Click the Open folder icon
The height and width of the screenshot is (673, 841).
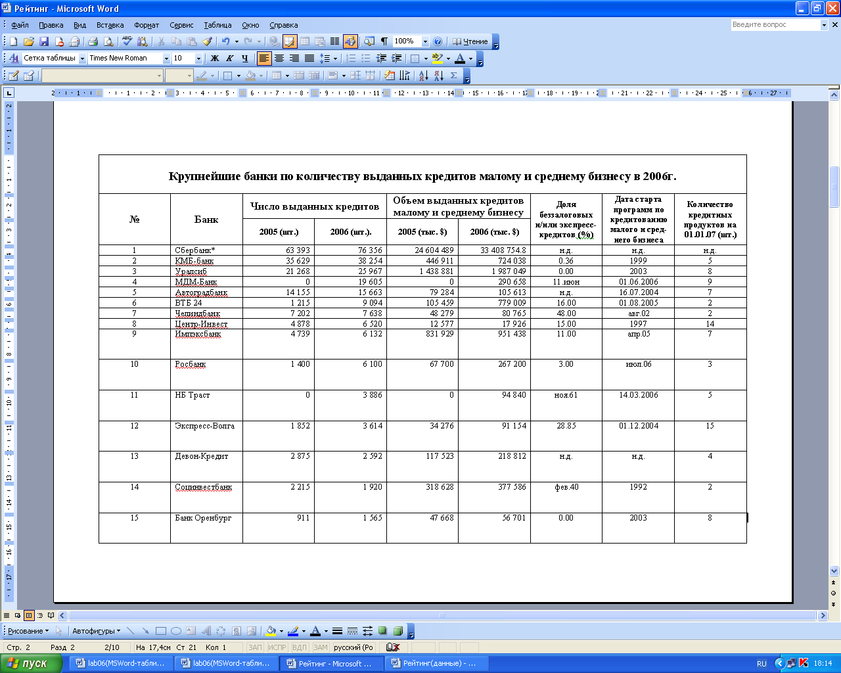(x=28, y=41)
